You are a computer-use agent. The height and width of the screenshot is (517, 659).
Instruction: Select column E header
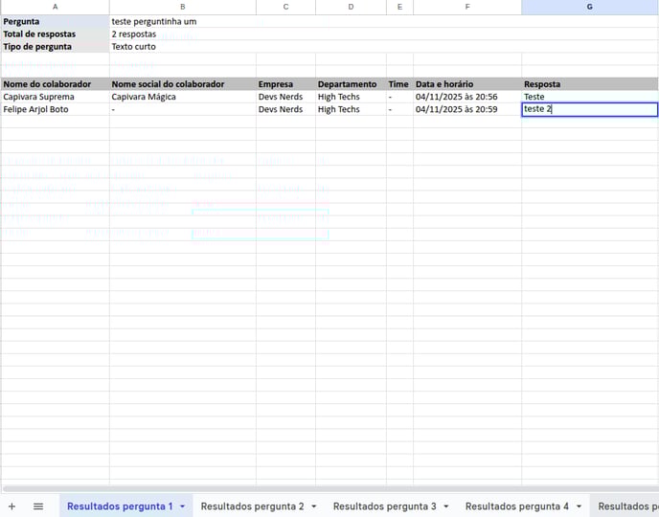pos(399,7)
